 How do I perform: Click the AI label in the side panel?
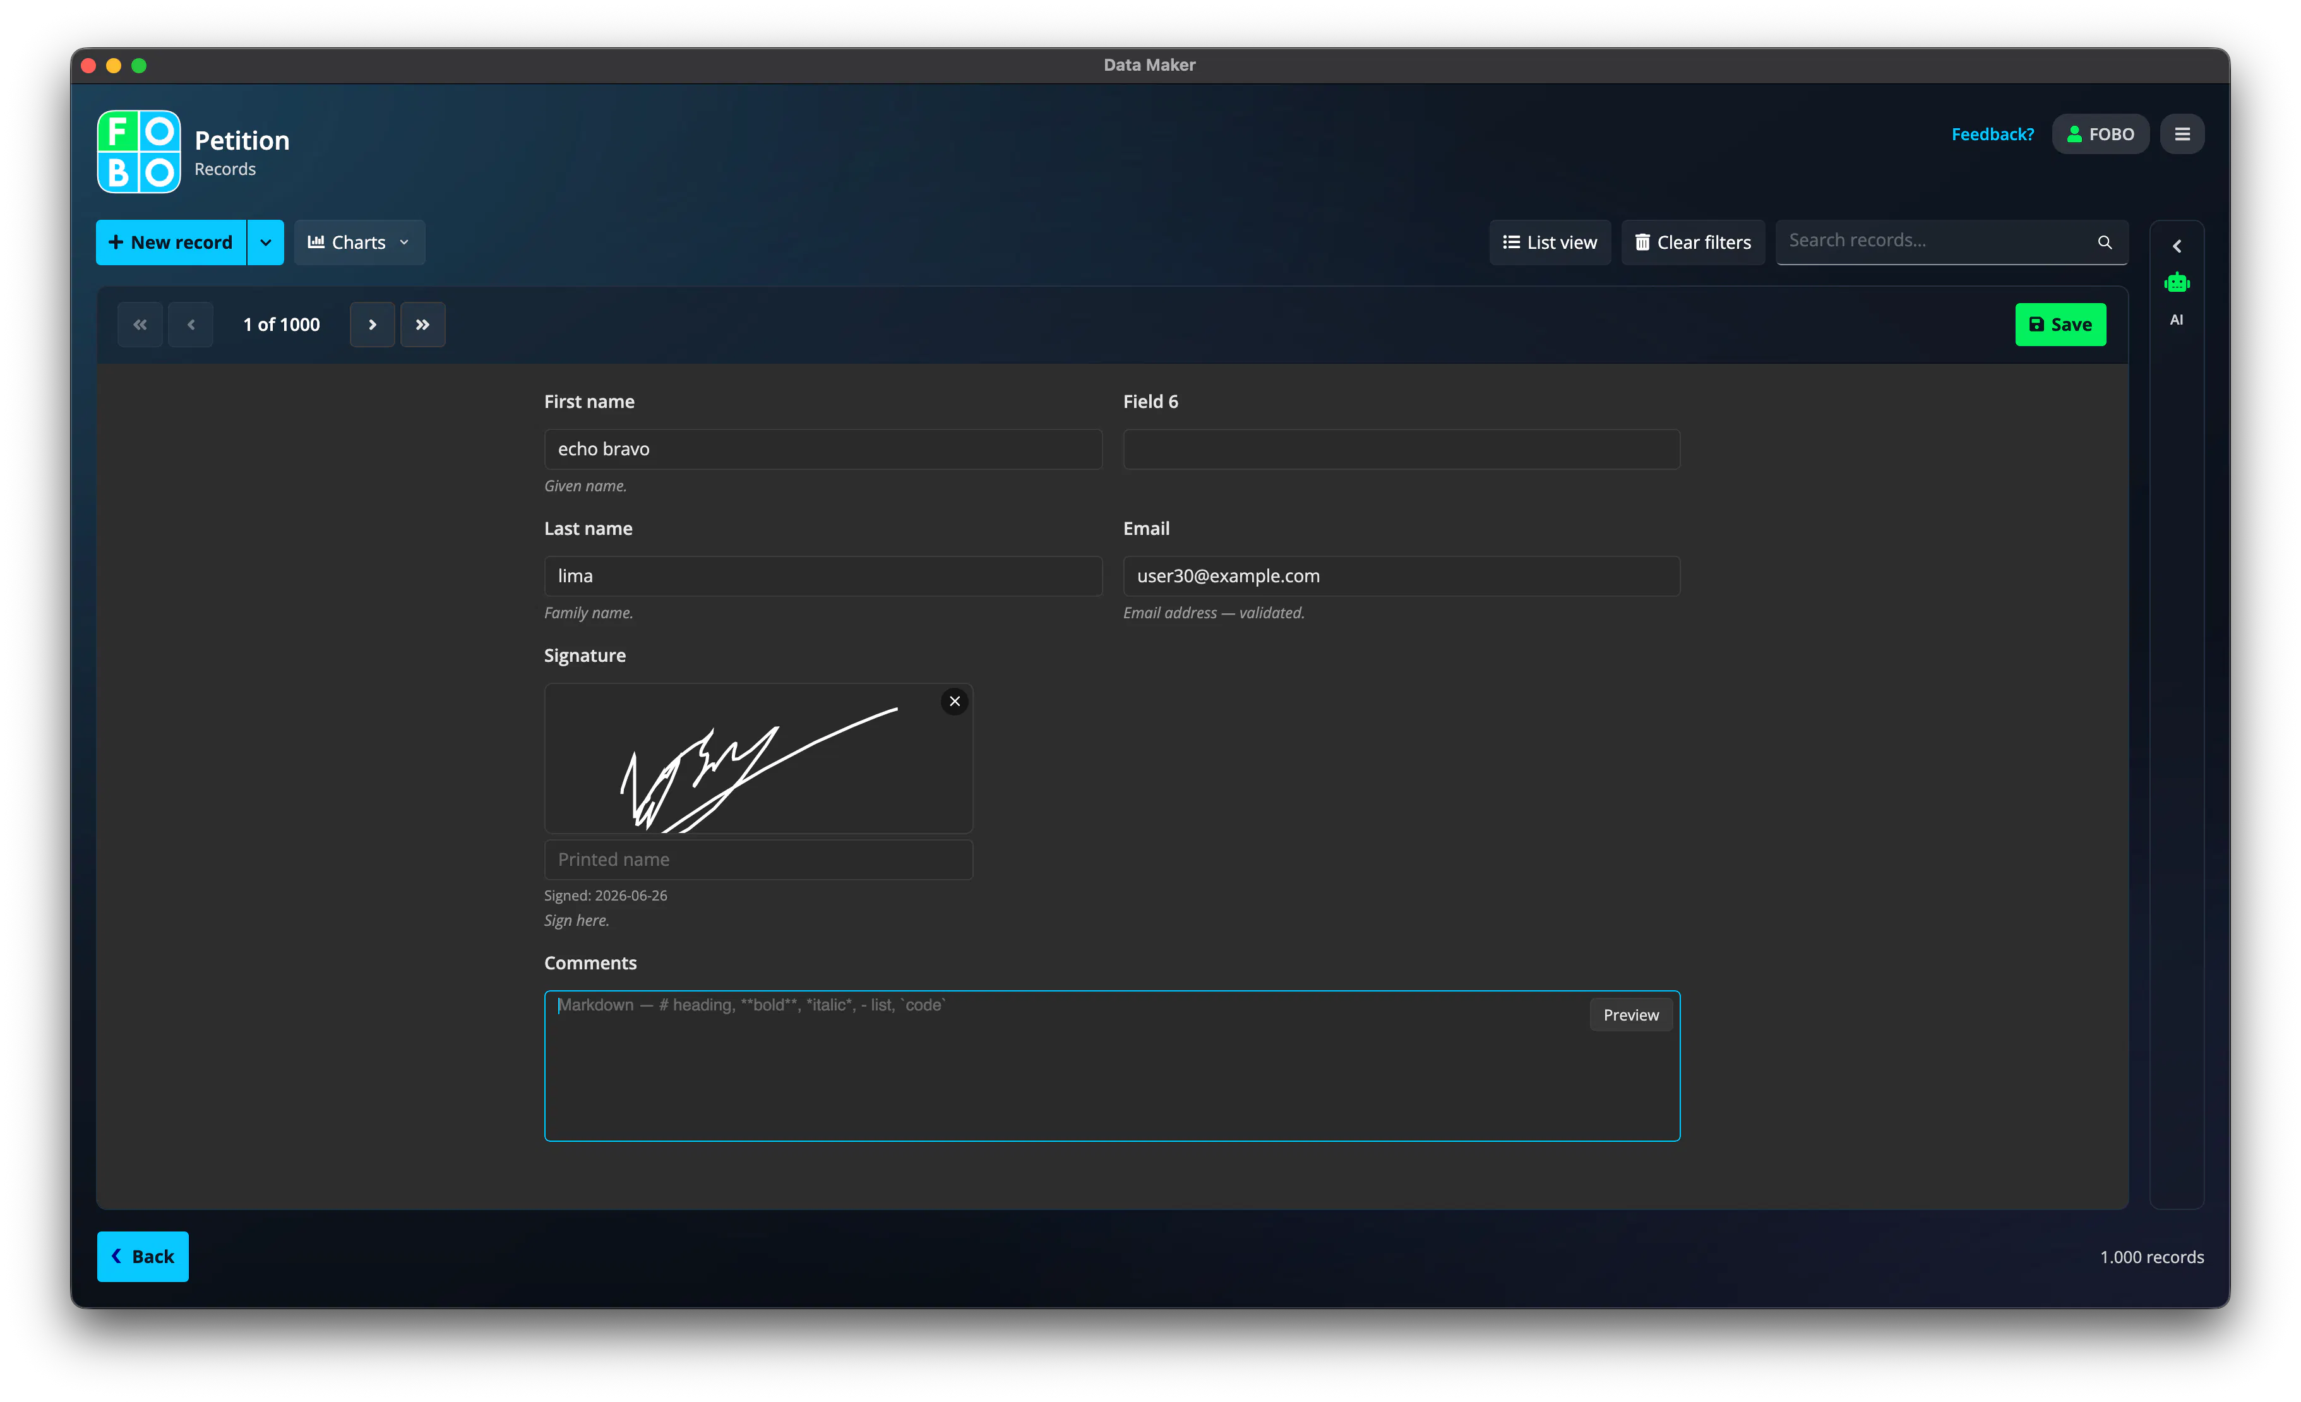pyautogui.click(x=2176, y=320)
